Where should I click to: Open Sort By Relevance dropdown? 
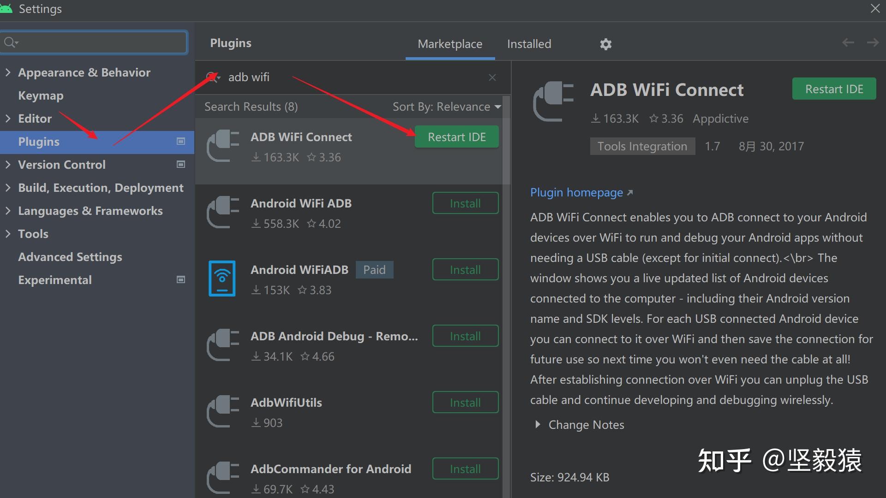coord(446,107)
